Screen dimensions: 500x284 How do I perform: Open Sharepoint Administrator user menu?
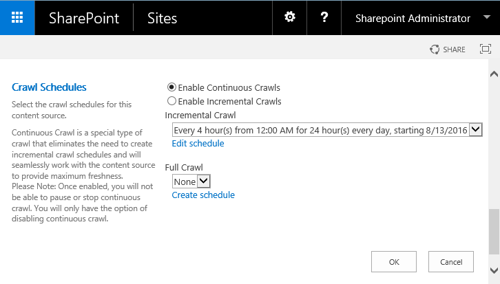click(x=413, y=18)
